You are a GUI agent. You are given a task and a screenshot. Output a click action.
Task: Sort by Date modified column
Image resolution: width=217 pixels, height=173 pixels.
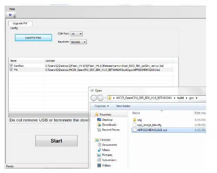200,113
